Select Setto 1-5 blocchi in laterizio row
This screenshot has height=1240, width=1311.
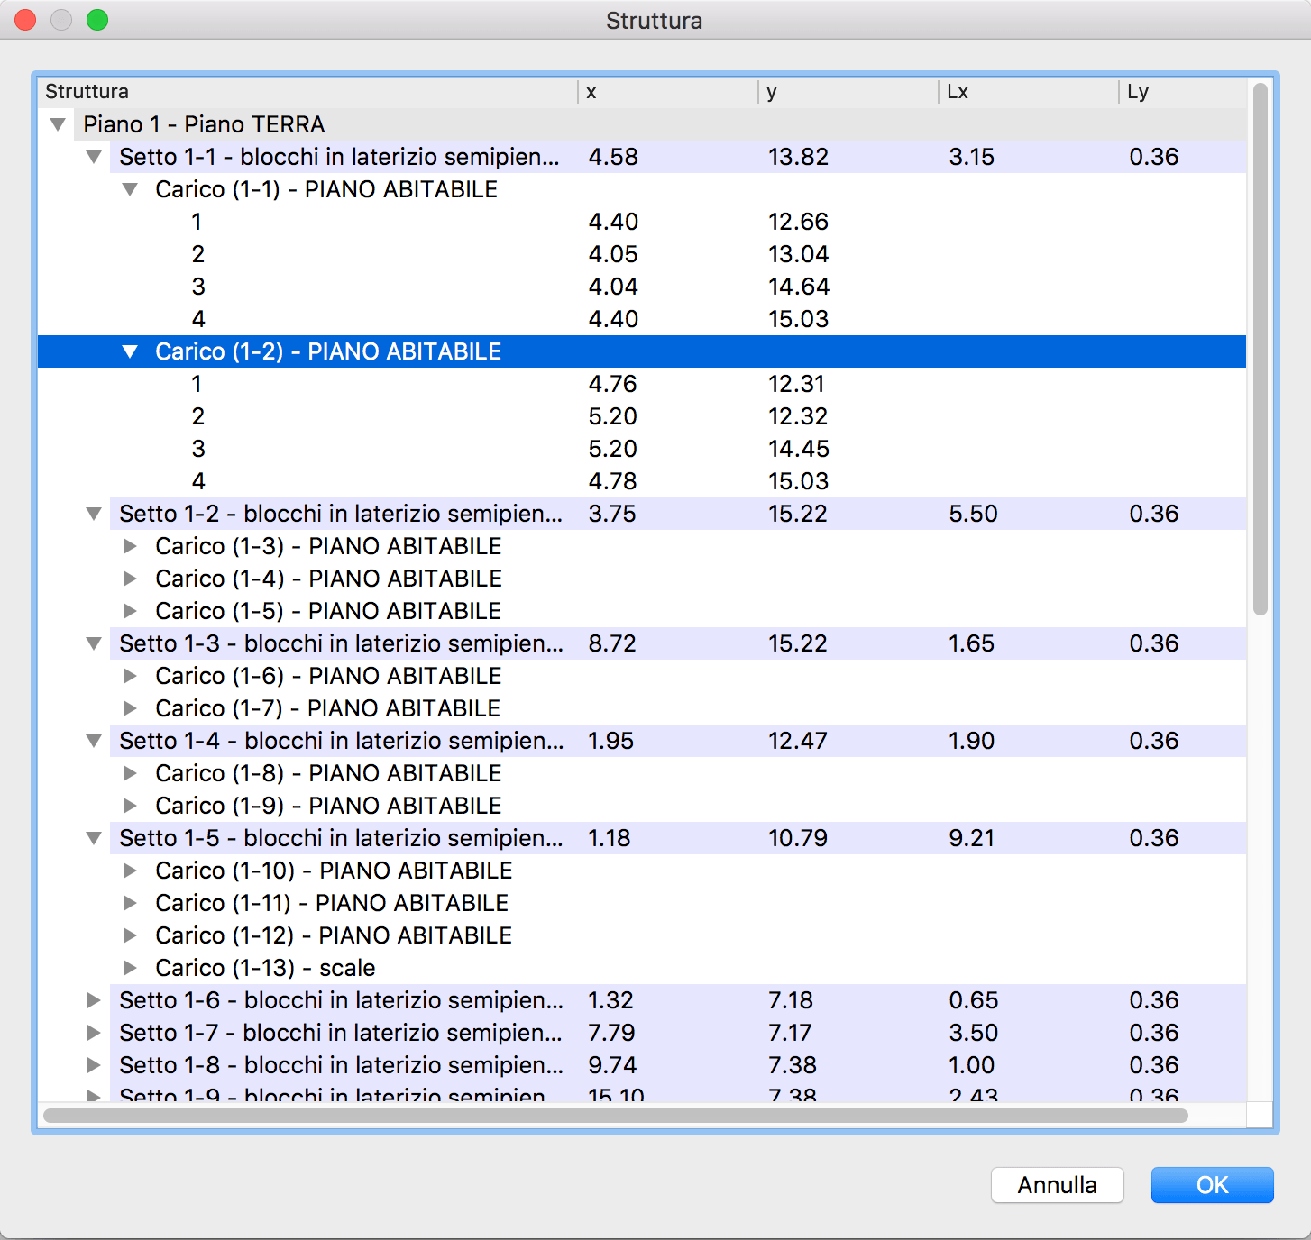coord(642,838)
